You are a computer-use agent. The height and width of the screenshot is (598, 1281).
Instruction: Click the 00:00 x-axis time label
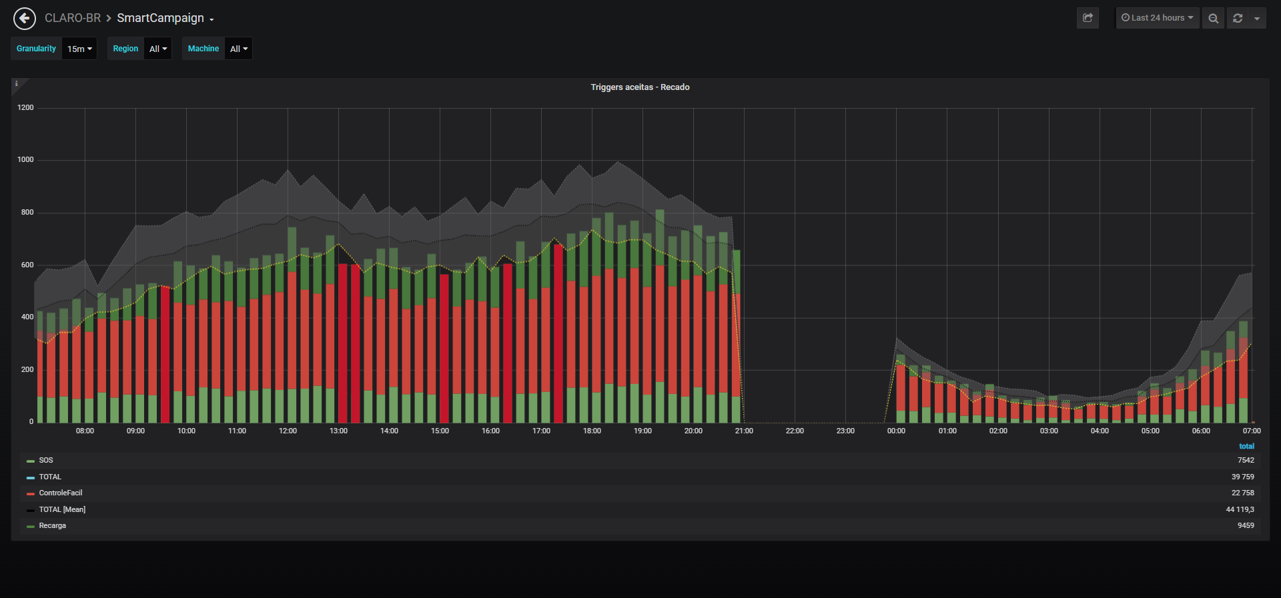(x=896, y=431)
